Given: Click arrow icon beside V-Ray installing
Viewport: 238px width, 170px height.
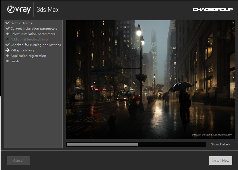Looking at the screenshot, I should [8, 50].
